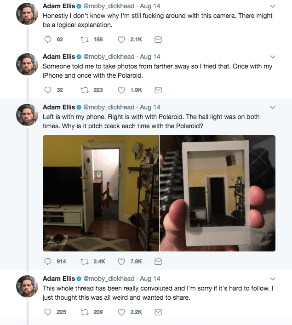
Task: Retweet the tweet showing 2.4K retweets
Action: click(85, 262)
